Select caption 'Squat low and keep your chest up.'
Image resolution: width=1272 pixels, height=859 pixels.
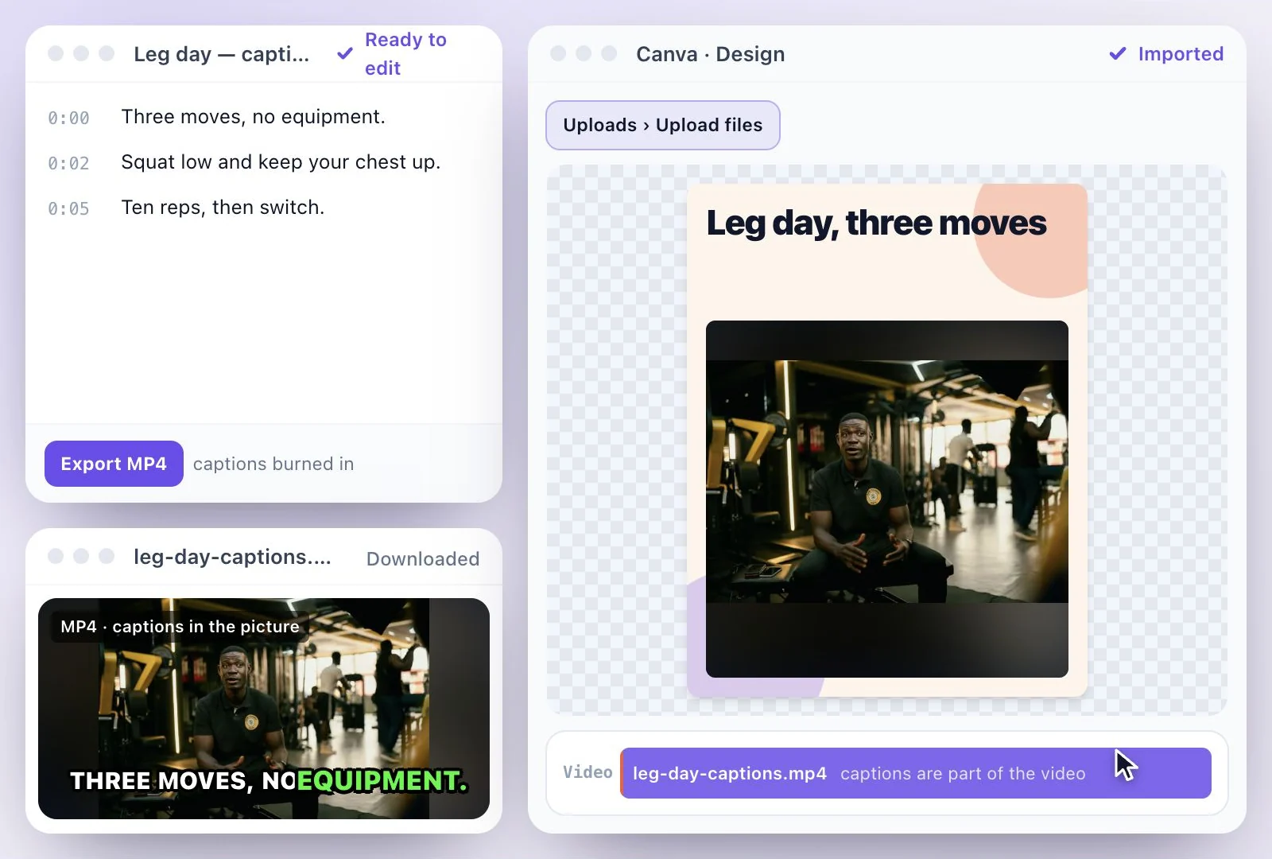tap(281, 162)
